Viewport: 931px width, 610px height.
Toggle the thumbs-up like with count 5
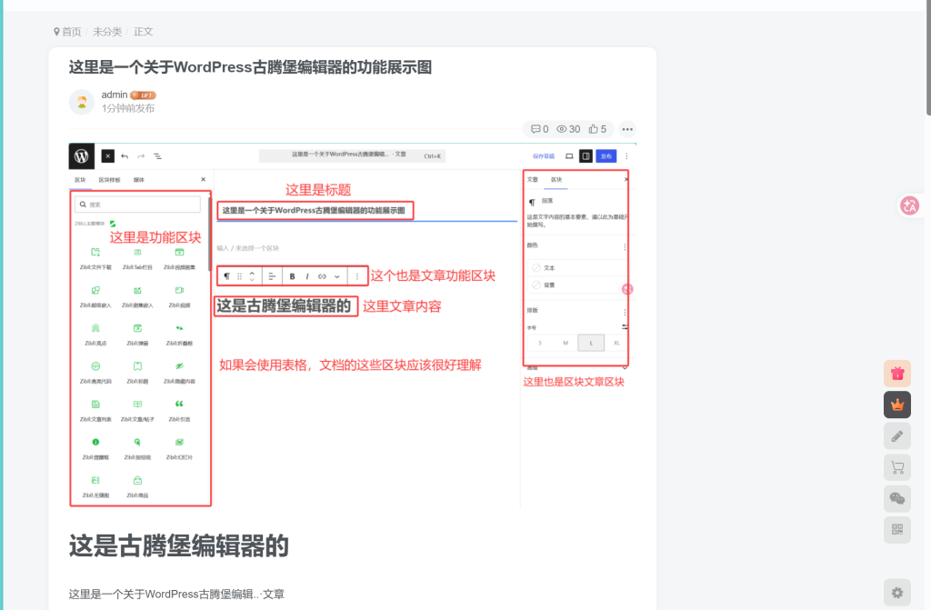597,129
